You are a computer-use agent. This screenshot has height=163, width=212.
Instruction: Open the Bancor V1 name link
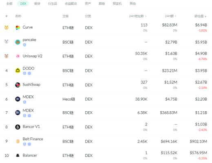[x=31, y=127]
